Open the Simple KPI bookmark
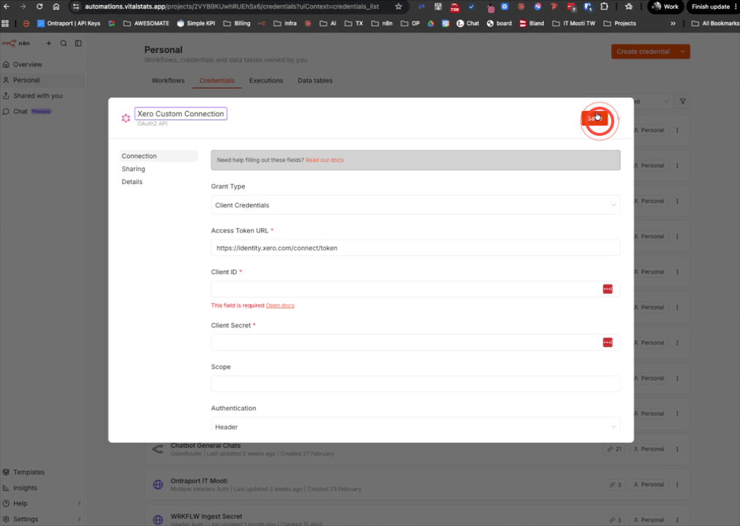740x526 pixels. [x=196, y=23]
